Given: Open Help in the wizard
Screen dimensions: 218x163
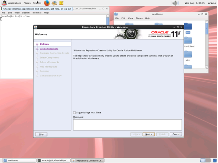Looking at the screenshot, I should coord(41,134).
